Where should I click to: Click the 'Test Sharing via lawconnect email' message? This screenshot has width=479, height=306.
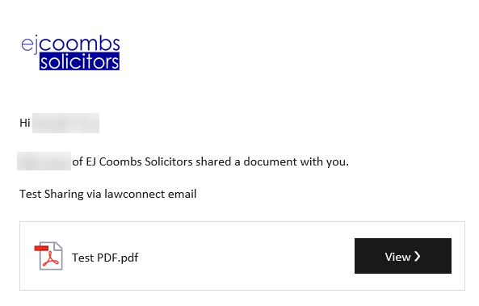click(108, 194)
